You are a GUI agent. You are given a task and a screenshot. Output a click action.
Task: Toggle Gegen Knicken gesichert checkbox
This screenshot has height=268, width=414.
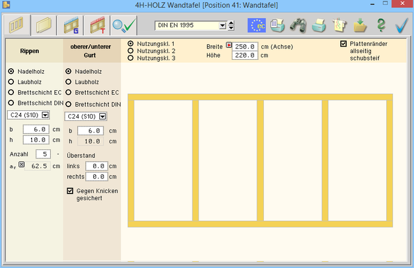tap(70, 191)
